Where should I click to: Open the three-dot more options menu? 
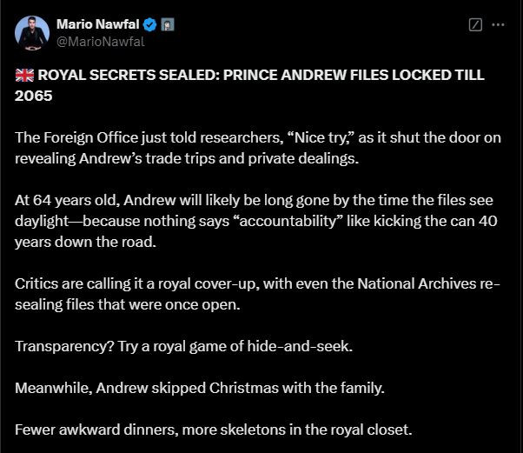click(x=498, y=25)
